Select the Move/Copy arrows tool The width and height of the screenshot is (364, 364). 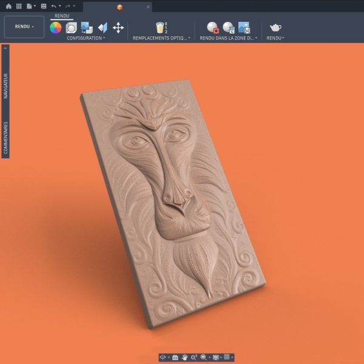point(118,28)
